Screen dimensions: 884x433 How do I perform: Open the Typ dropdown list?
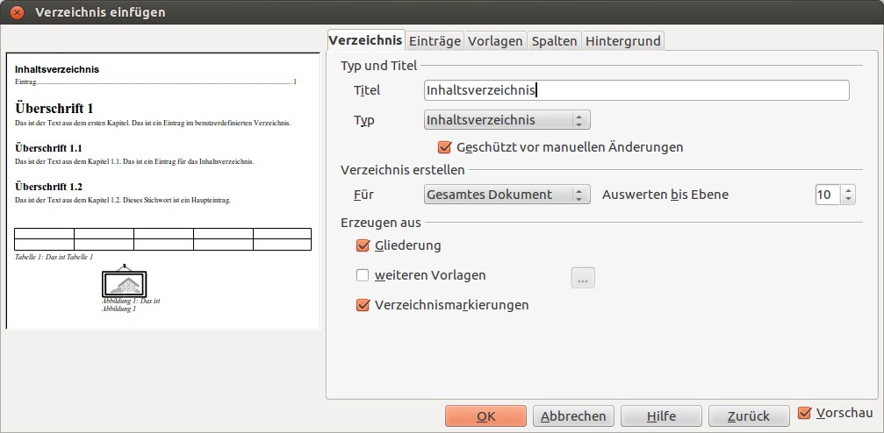[x=507, y=120]
